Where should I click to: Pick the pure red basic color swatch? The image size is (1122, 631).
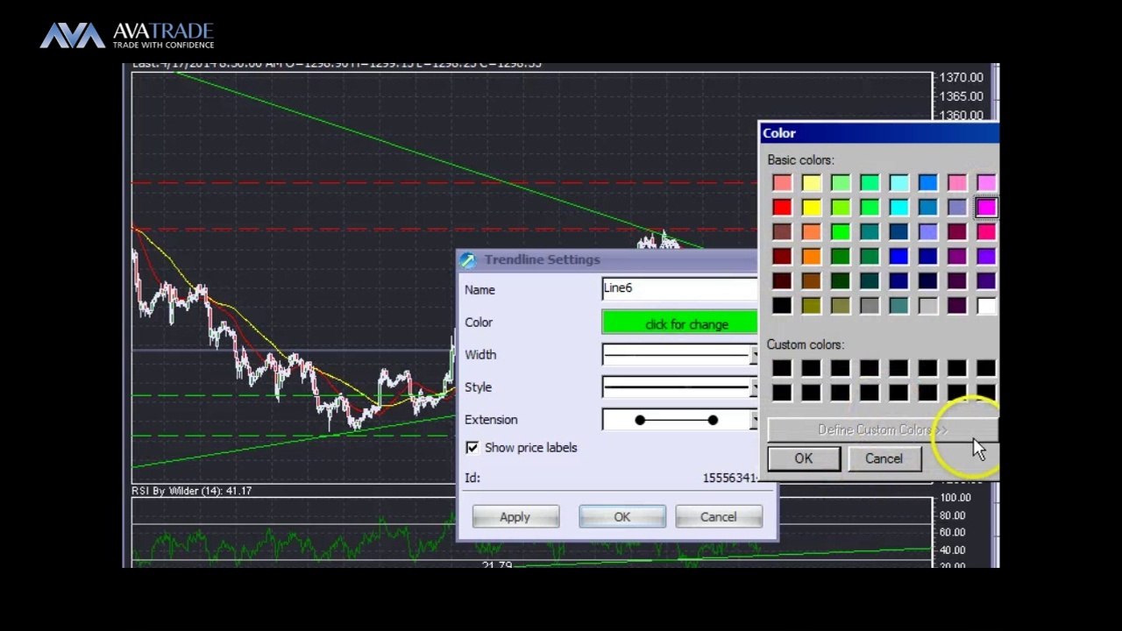pos(782,208)
